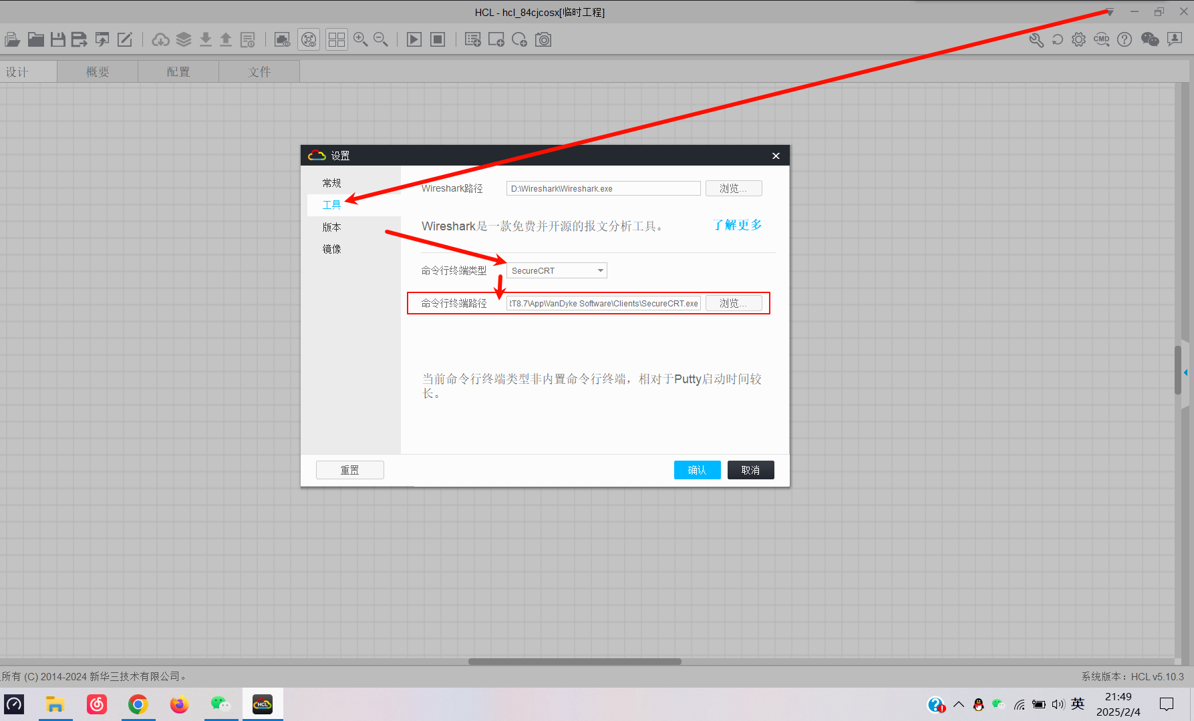Viewport: 1194px width, 721px height.
Task: Click the Wireshark路径 input field
Action: point(603,188)
